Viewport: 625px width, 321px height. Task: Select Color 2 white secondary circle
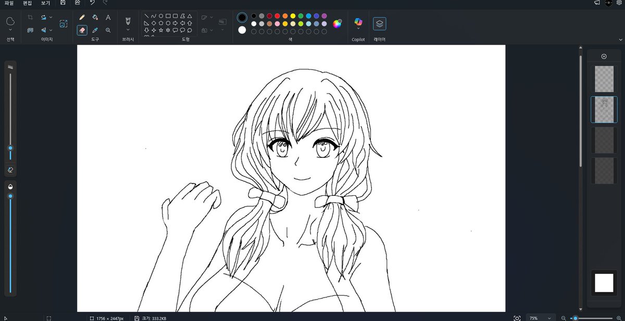242,30
